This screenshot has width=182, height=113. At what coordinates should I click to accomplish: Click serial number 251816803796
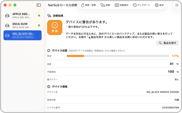(171, 108)
